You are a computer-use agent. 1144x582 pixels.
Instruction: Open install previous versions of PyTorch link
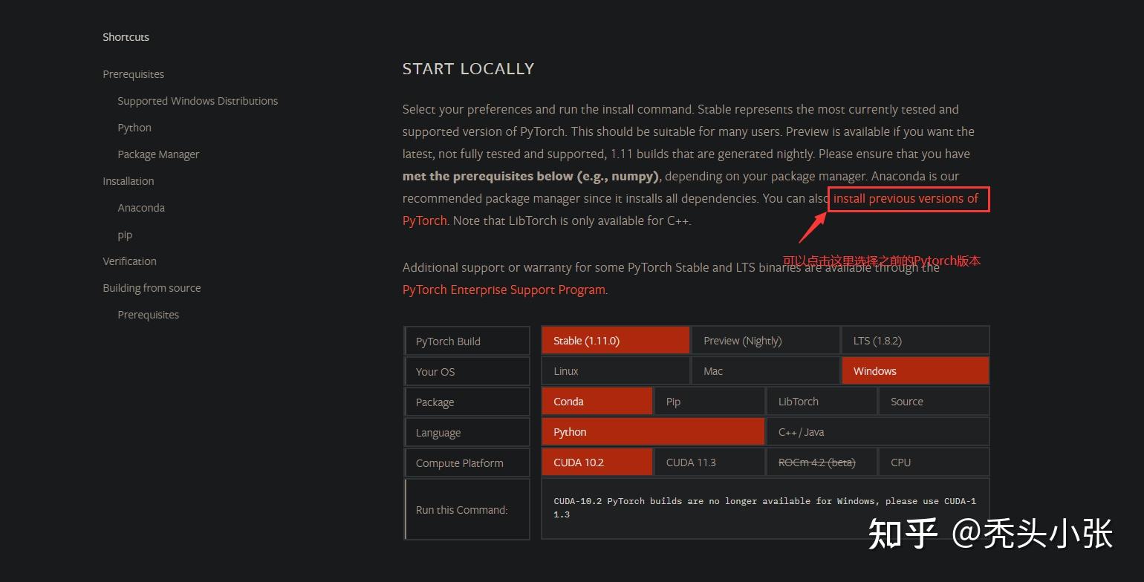tap(906, 198)
